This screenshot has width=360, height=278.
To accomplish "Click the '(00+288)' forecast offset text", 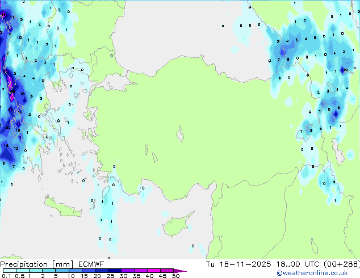I will pyautogui.click(x=341, y=264).
